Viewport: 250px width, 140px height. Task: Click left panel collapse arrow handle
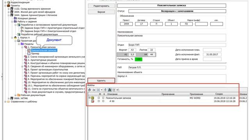(2, 77)
